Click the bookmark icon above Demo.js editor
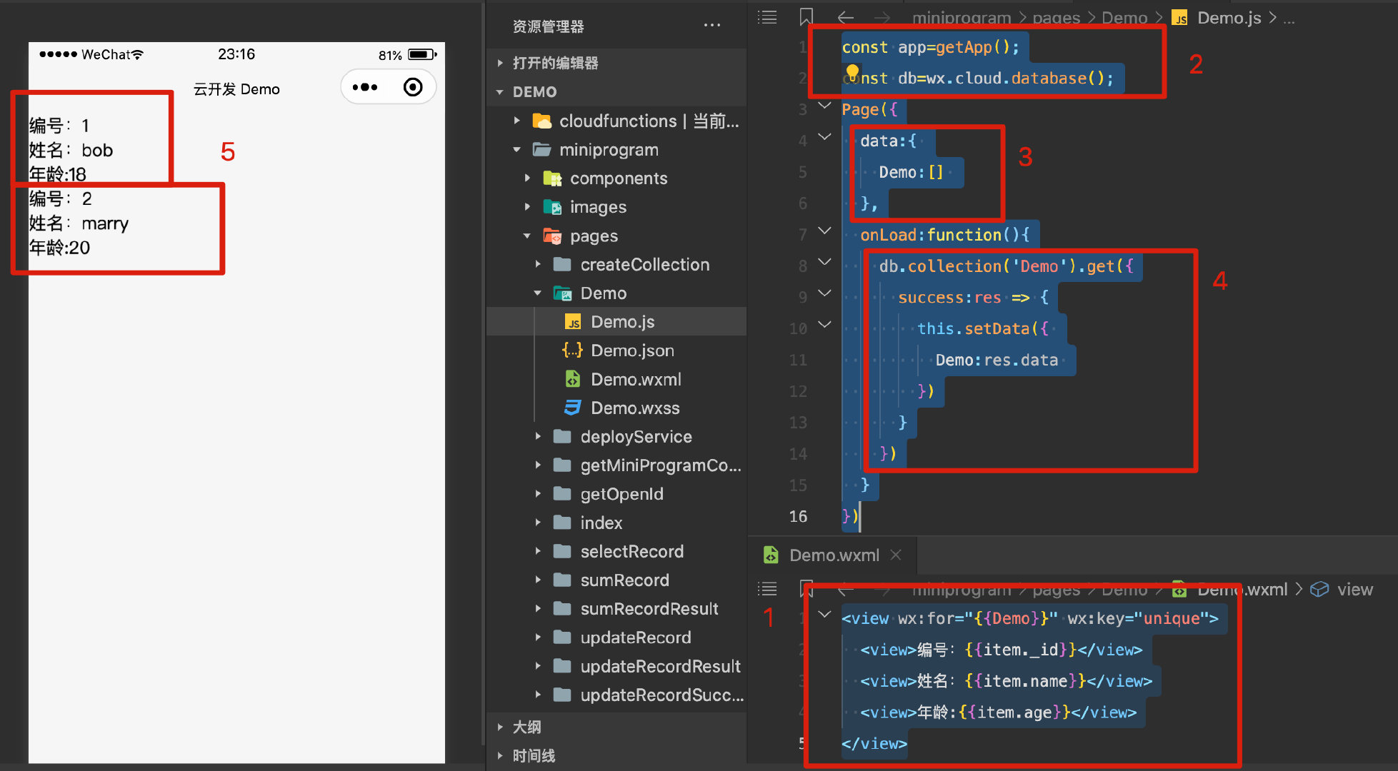The image size is (1398, 771). [x=806, y=17]
